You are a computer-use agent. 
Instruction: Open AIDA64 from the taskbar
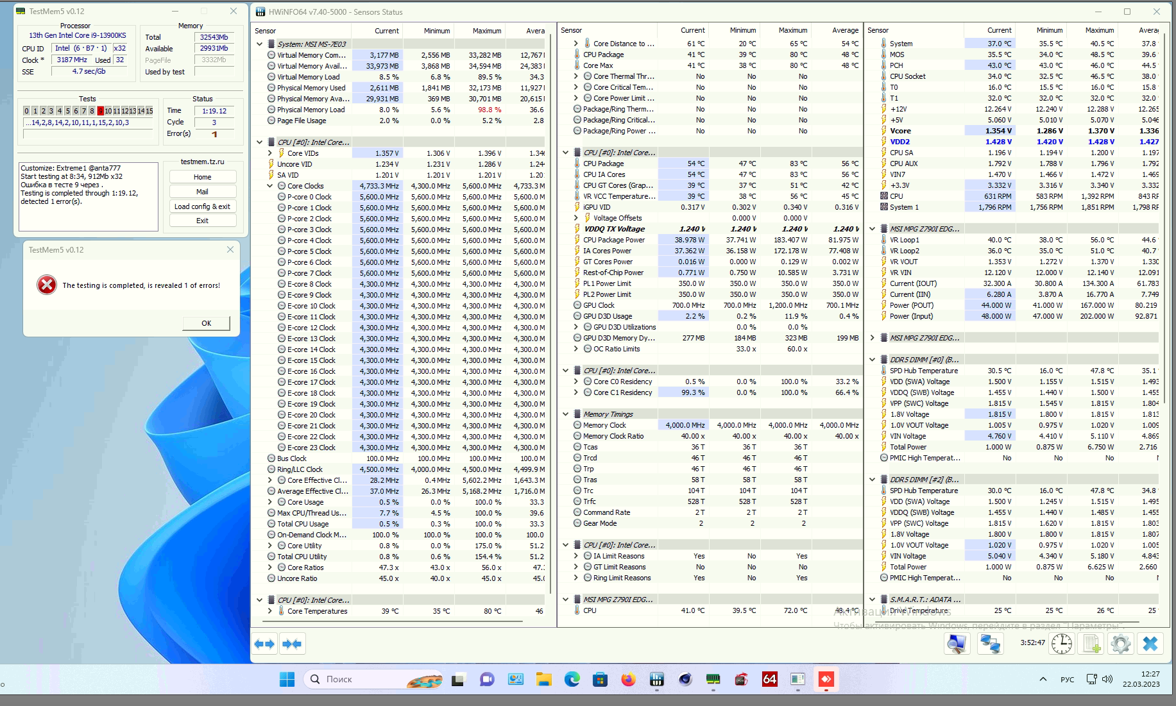(x=769, y=680)
